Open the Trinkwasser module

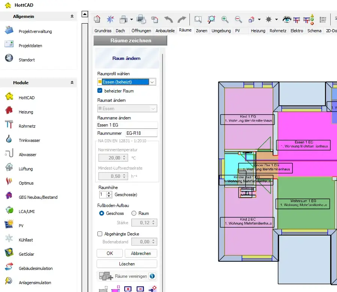coord(29,140)
